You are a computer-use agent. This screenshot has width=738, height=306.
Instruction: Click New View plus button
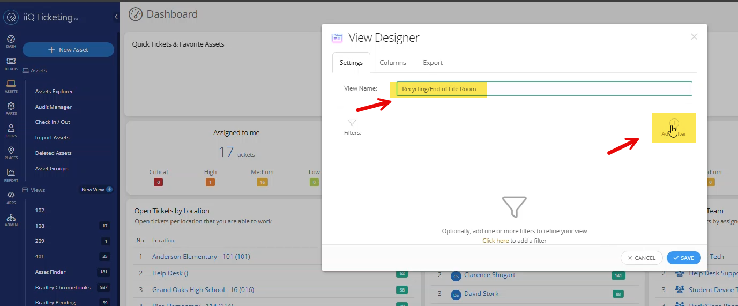(109, 190)
